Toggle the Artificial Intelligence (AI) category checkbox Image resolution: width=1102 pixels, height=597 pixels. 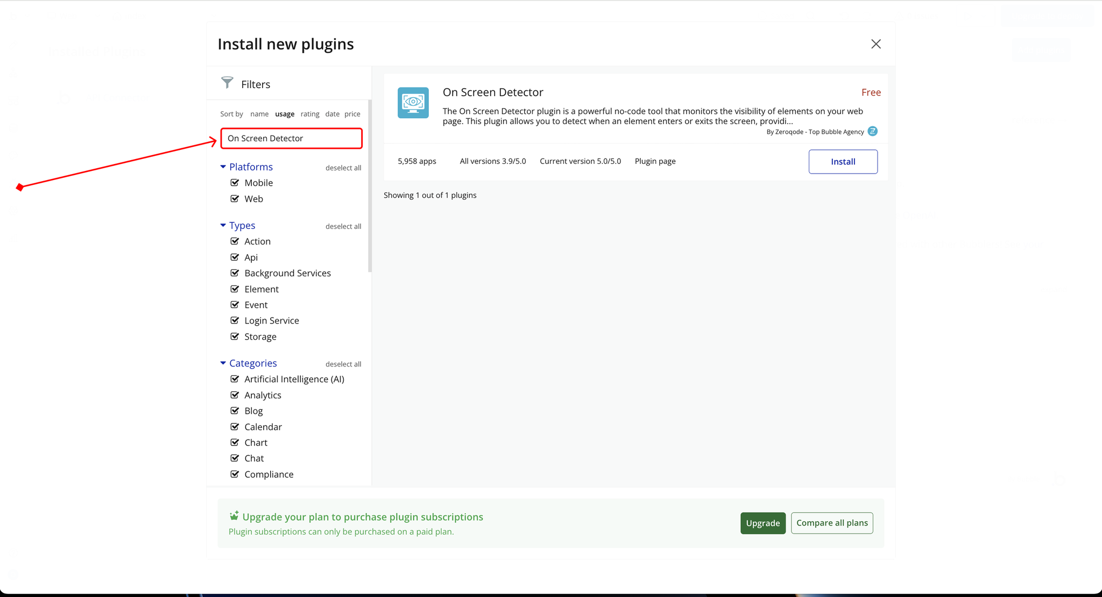(235, 379)
